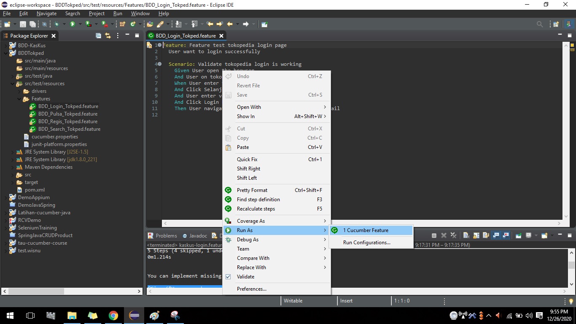
Task: Toggle Show Console When Standard Out Changes
Action: [496, 235]
